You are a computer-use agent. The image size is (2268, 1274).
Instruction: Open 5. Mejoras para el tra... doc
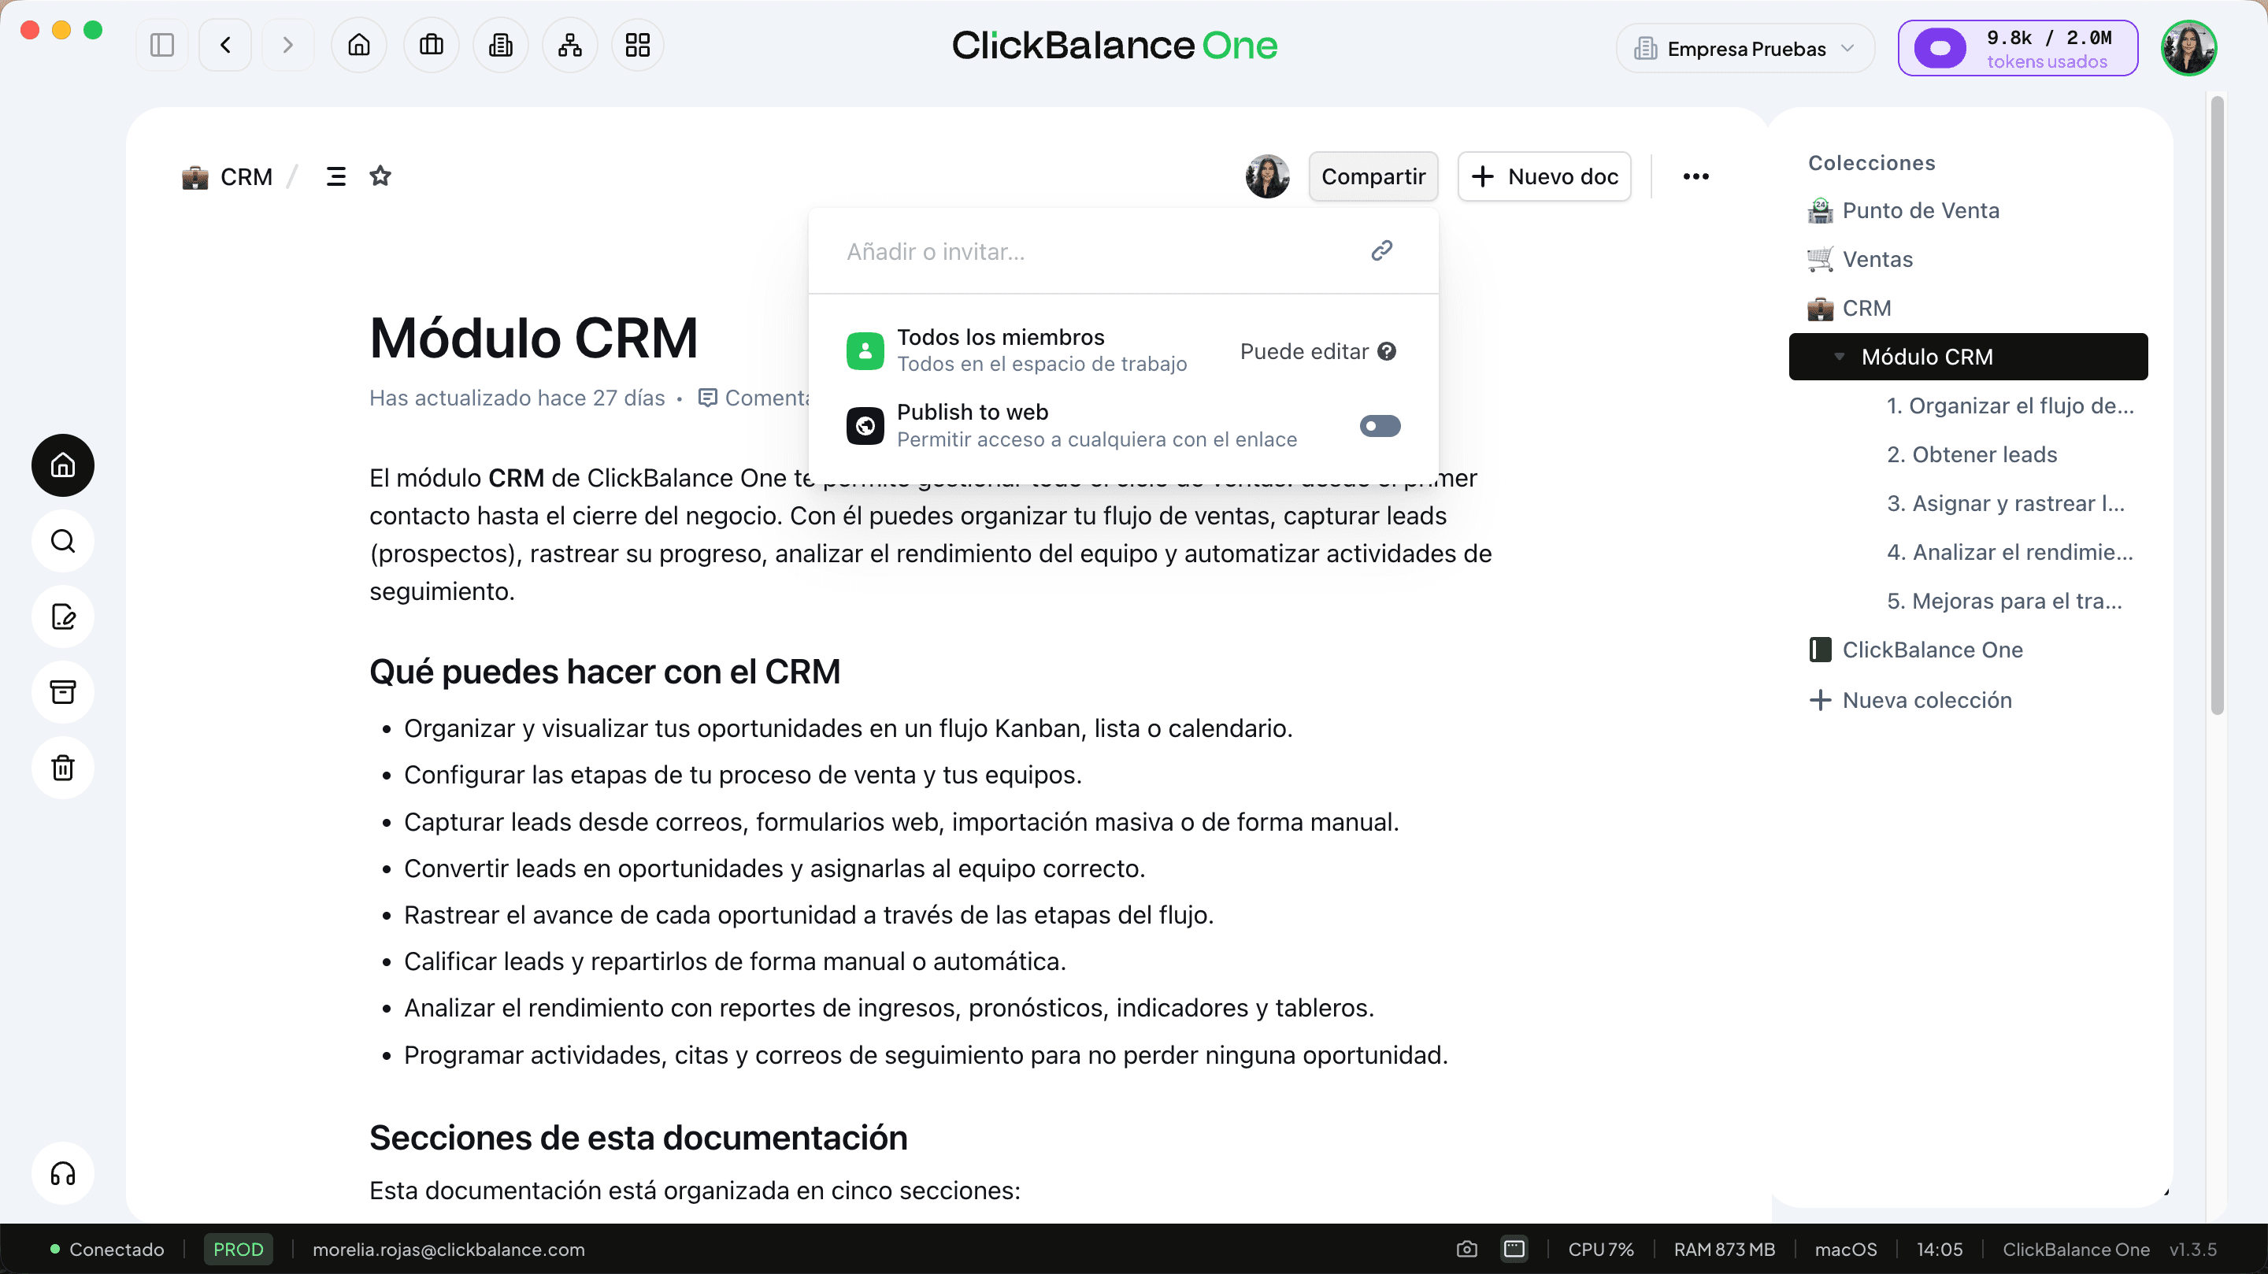coord(2004,602)
